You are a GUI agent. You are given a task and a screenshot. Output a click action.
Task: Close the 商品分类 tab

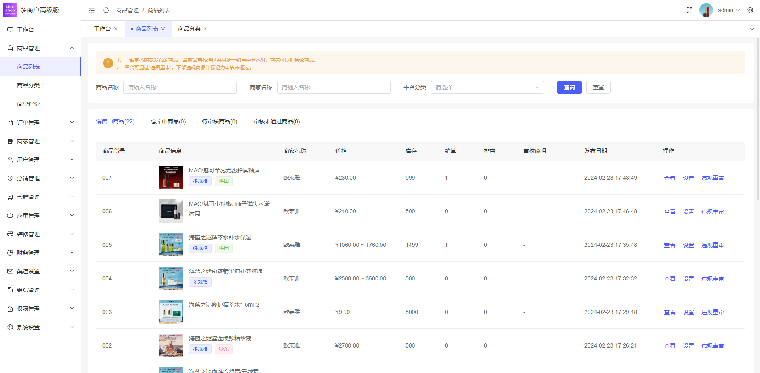click(206, 29)
